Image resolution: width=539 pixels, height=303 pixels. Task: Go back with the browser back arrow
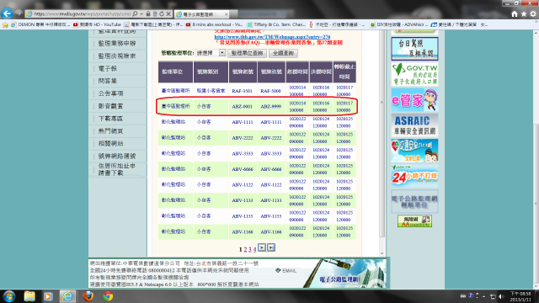pos(7,13)
